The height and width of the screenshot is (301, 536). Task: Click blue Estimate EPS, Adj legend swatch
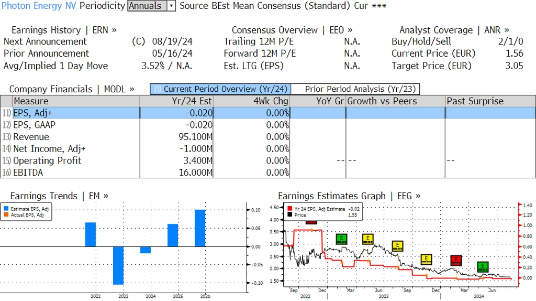(6, 209)
